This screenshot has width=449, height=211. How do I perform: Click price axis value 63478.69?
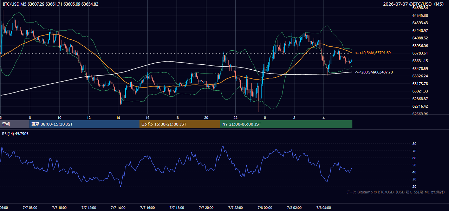(x=420, y=69)
